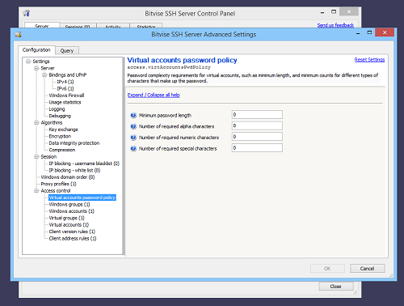Image resolution: width=404 pixels, height=306 pixels.
Task: Select the Bindings and UPnP label
Action: (x=68, y=75)
